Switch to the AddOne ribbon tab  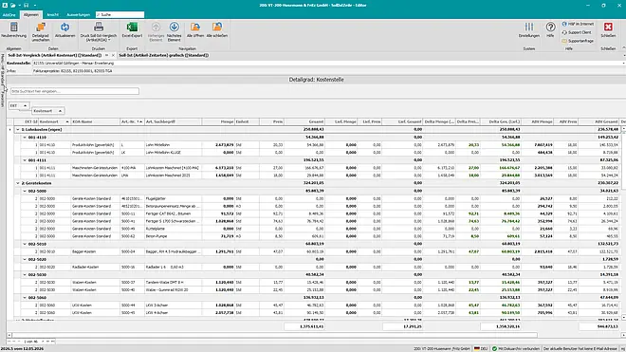[9, 15]
